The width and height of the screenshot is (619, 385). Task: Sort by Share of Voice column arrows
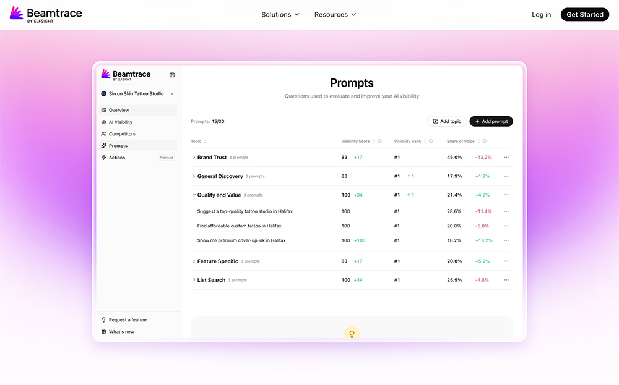[479, 141]
